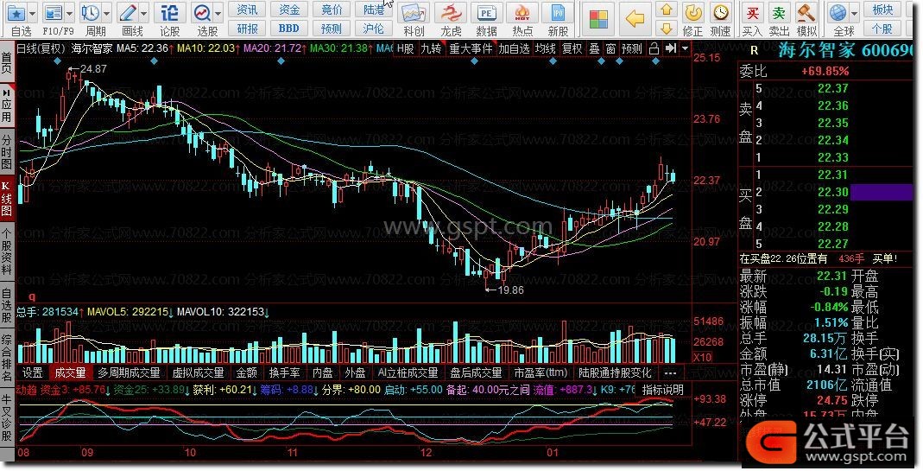
Task: Expand the 选股 screener dropdown arrow
Action: pyautogui.click(x=218, y=13)
